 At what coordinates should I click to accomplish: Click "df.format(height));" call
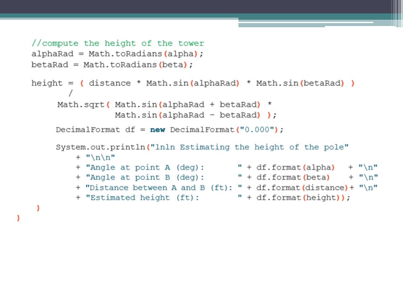tap(303, 198)
